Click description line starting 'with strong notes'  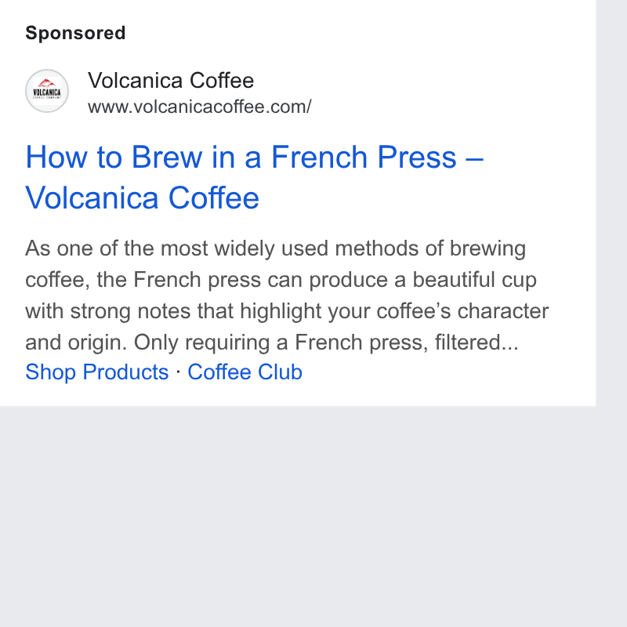coord(287,311)
